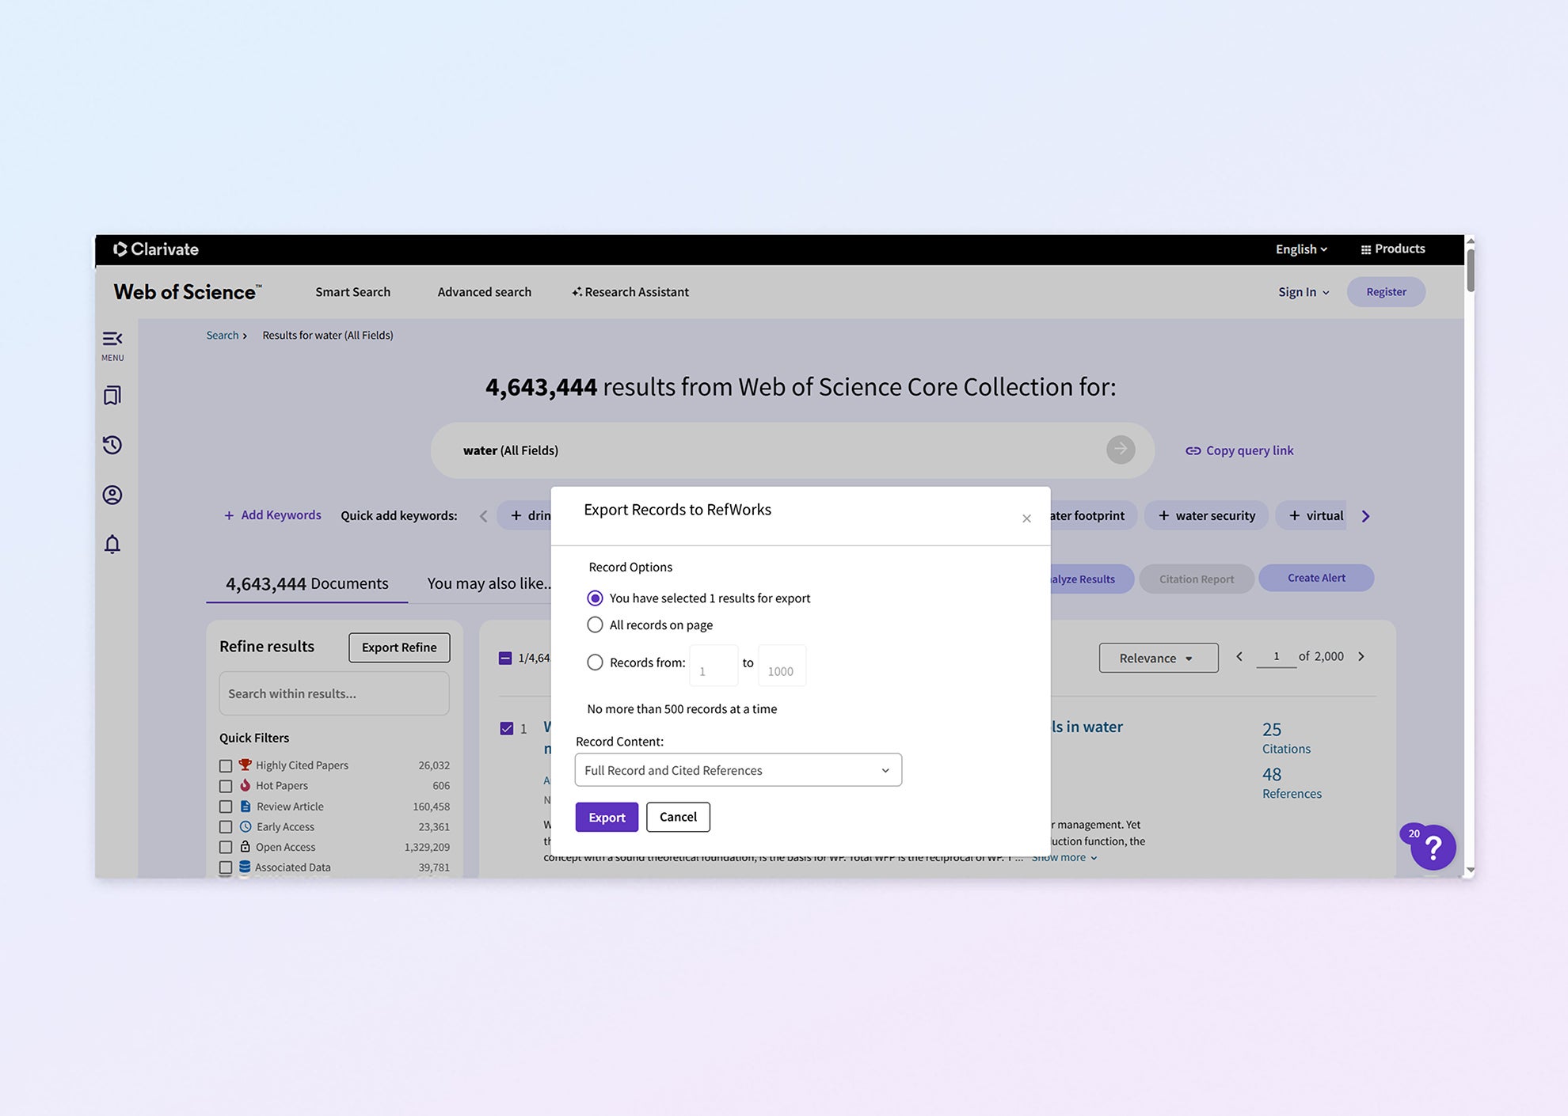Open the profile icon in the sidebar
Viewport: 1568px width, 1116px height.
click(112, 495)
